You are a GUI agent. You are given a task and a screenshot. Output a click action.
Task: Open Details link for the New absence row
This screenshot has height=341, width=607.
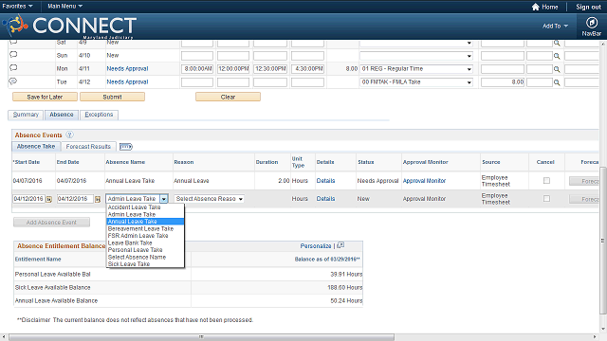point(325,198)
